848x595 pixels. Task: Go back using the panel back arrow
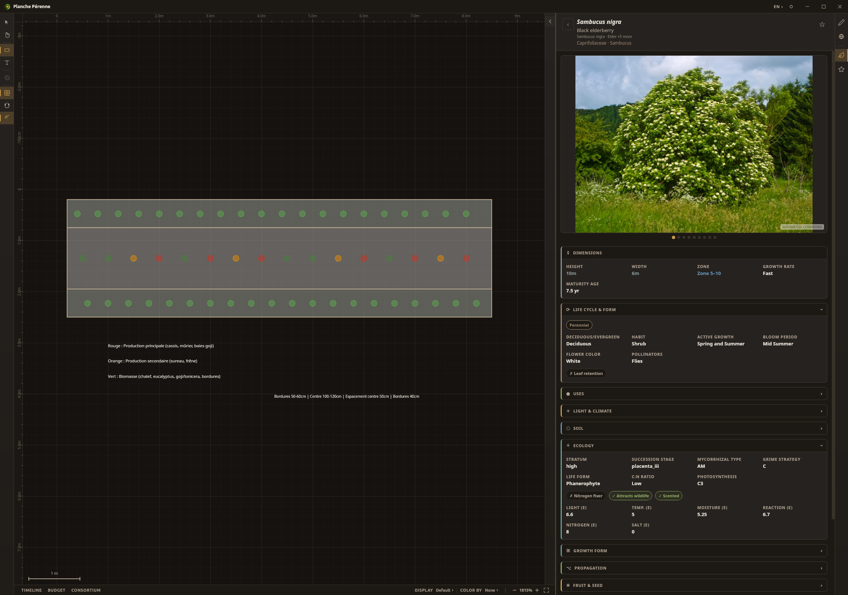[x=568, y=24]
